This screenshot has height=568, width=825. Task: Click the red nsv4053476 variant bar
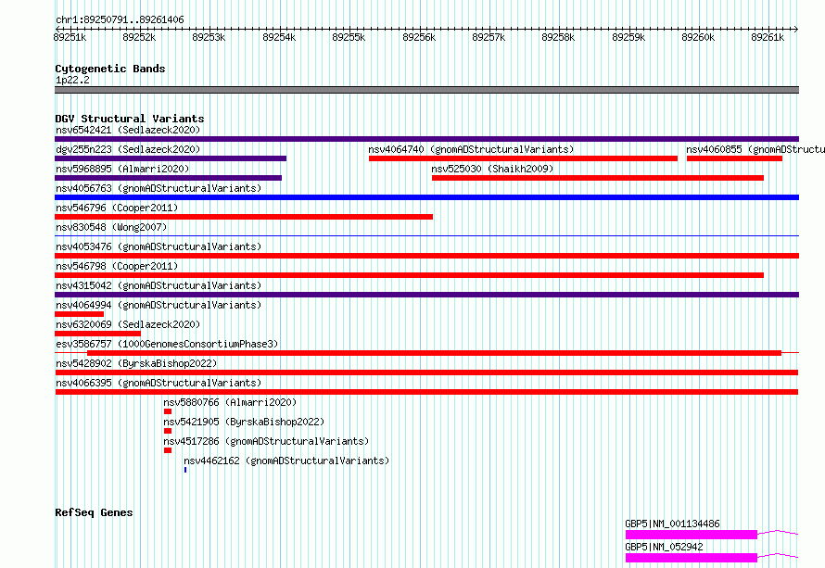coord(426,256)
